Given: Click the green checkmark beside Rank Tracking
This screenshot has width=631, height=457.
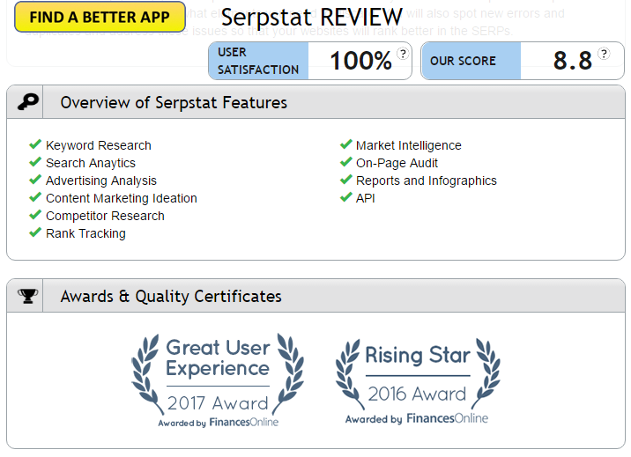Looking at the screenshot, I should [x=35, y=232].
